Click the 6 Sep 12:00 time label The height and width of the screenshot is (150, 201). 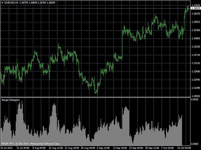[x=103, y=148]
